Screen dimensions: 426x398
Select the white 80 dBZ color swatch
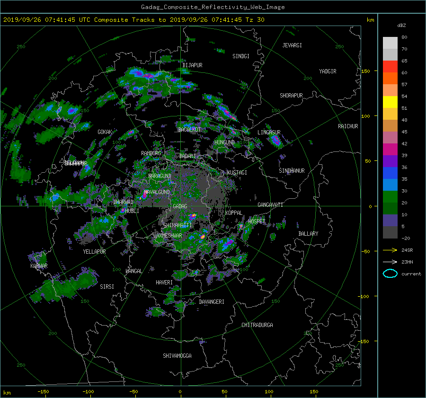coord(390,43)
